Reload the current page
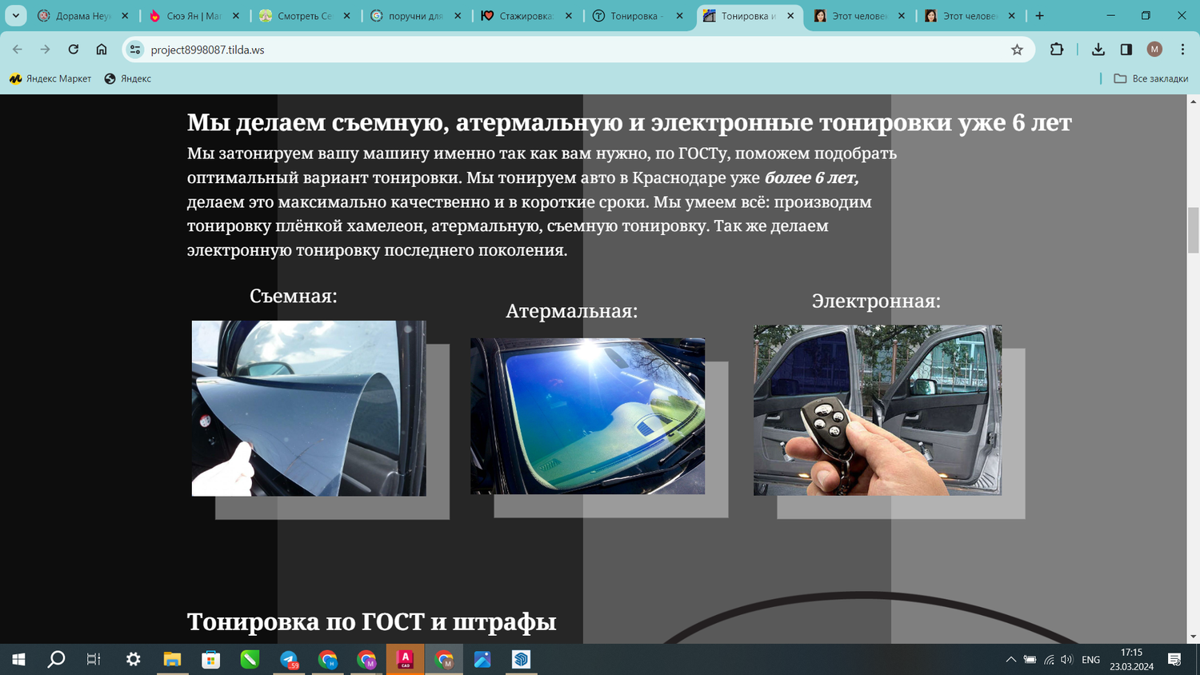1200x675 pixels. pos(74,50)
